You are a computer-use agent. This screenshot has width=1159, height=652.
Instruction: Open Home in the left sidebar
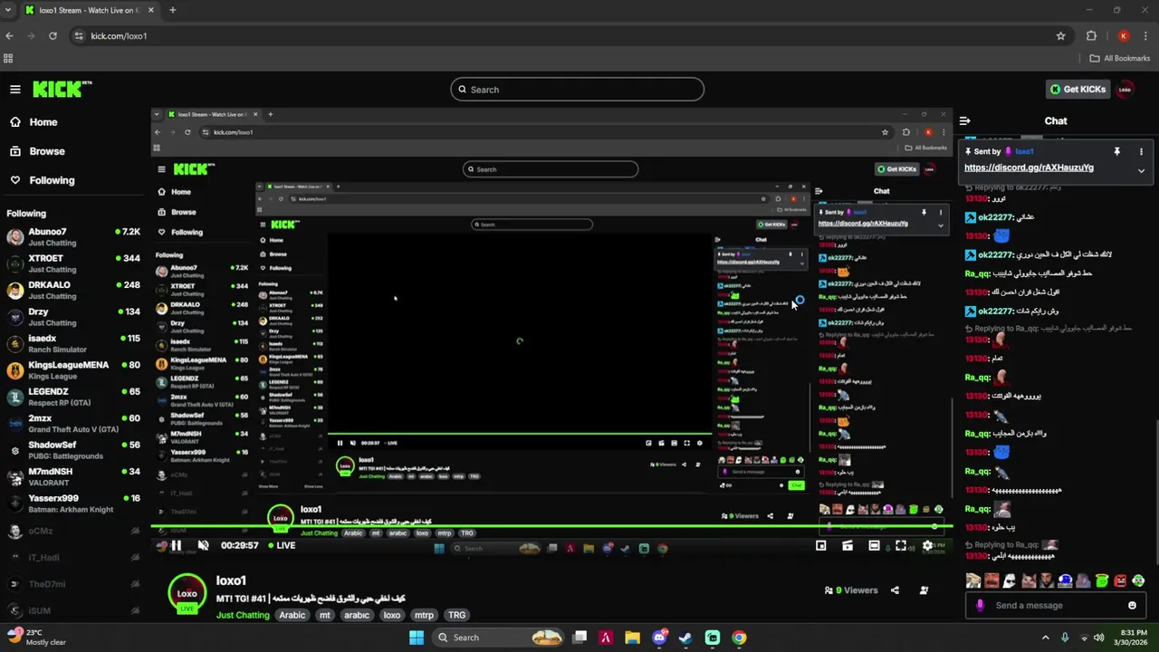click(x=34, y=122)
